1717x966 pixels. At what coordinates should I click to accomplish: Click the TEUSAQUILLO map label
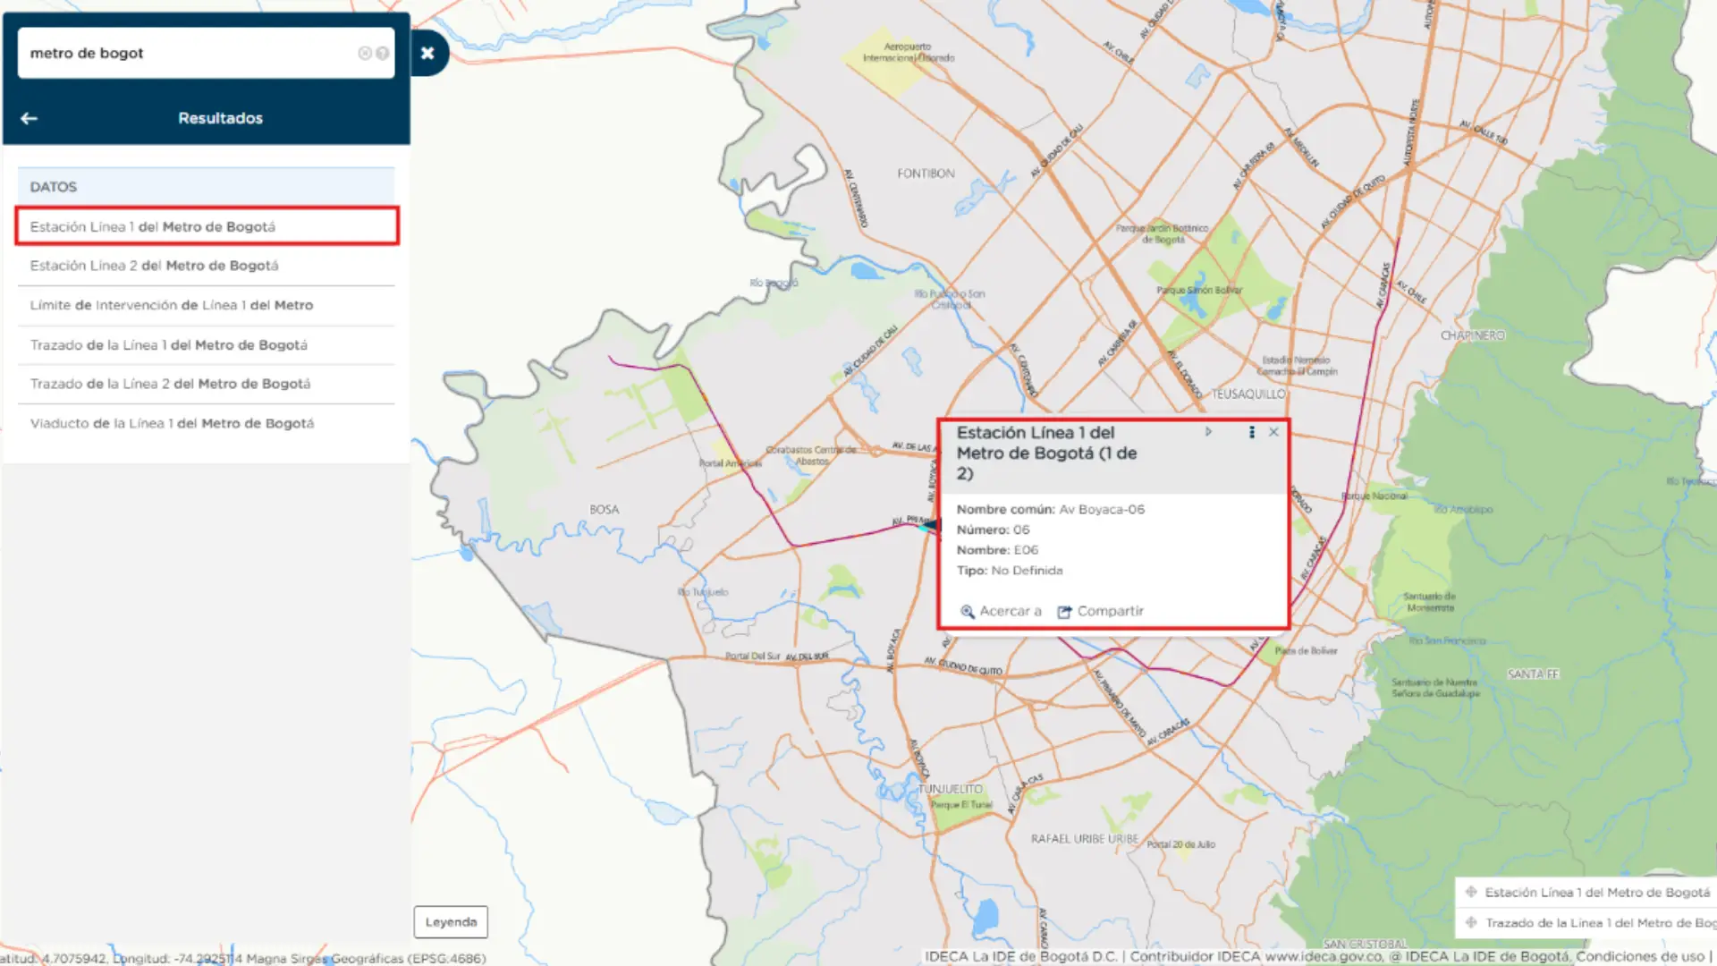(1248, 394)
